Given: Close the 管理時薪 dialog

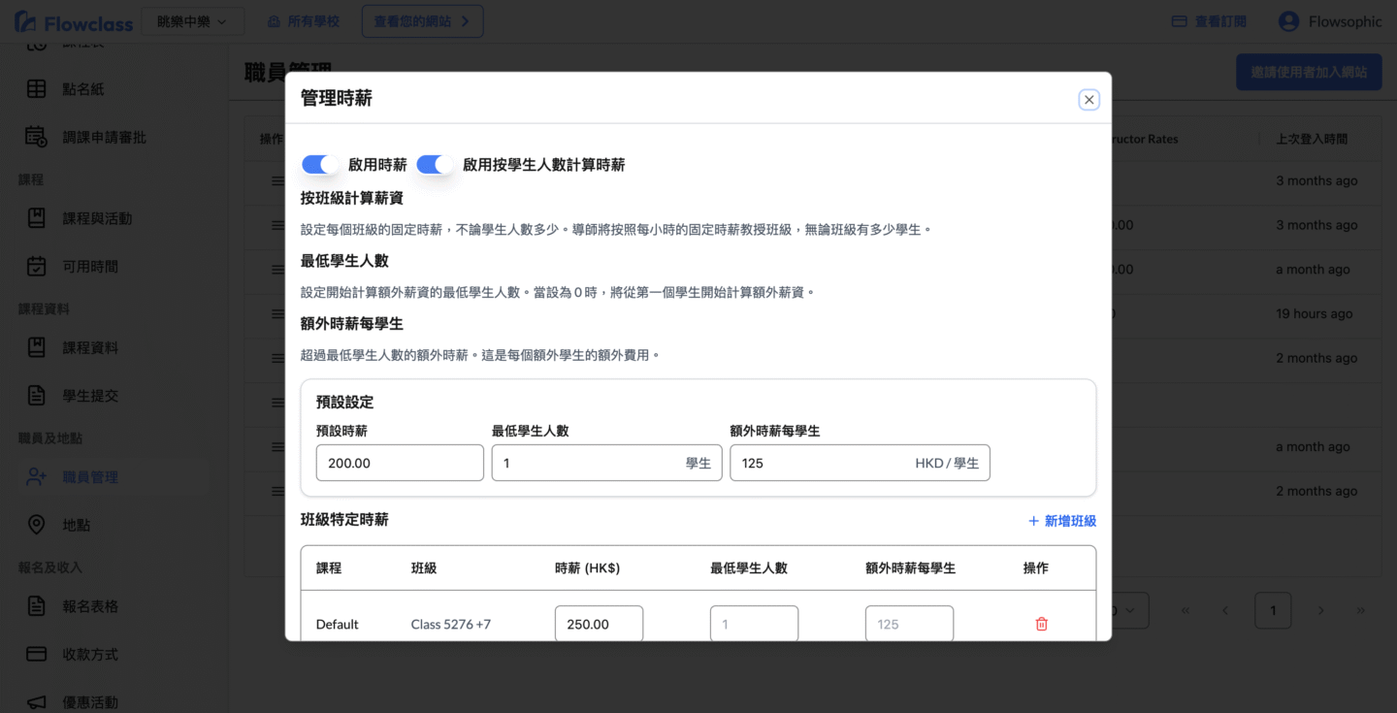Looking at the screenshot, I should tap(1088, 100).
